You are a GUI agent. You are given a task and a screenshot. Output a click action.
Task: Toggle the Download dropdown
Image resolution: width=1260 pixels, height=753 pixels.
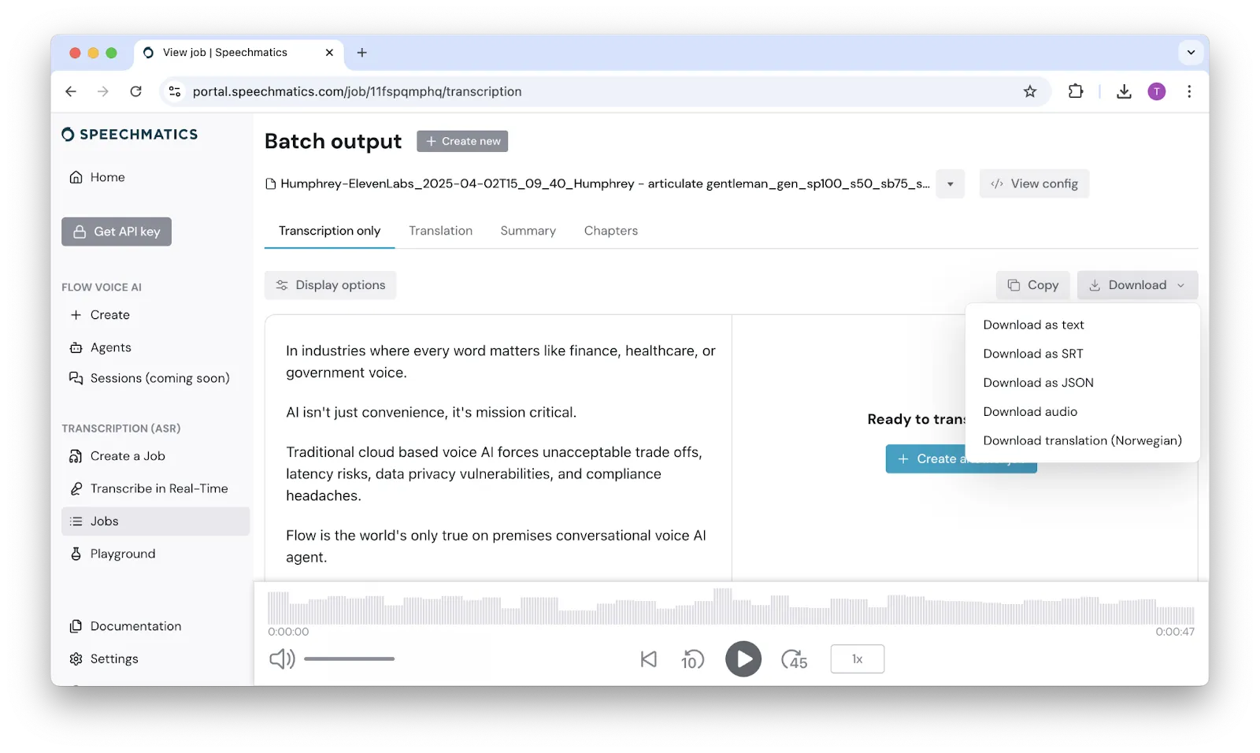pyautogui.click(x=1137, y=285)
